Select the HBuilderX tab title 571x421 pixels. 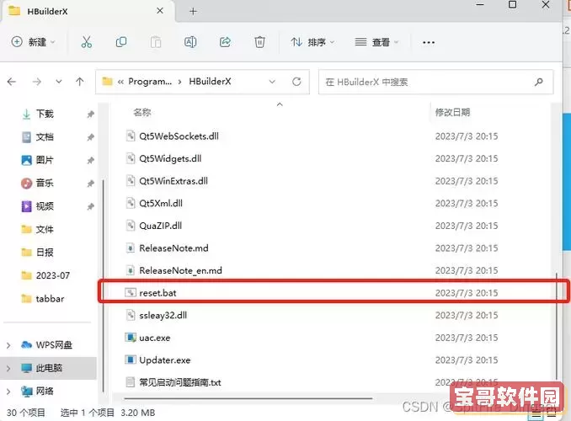[x=47, y=11]
